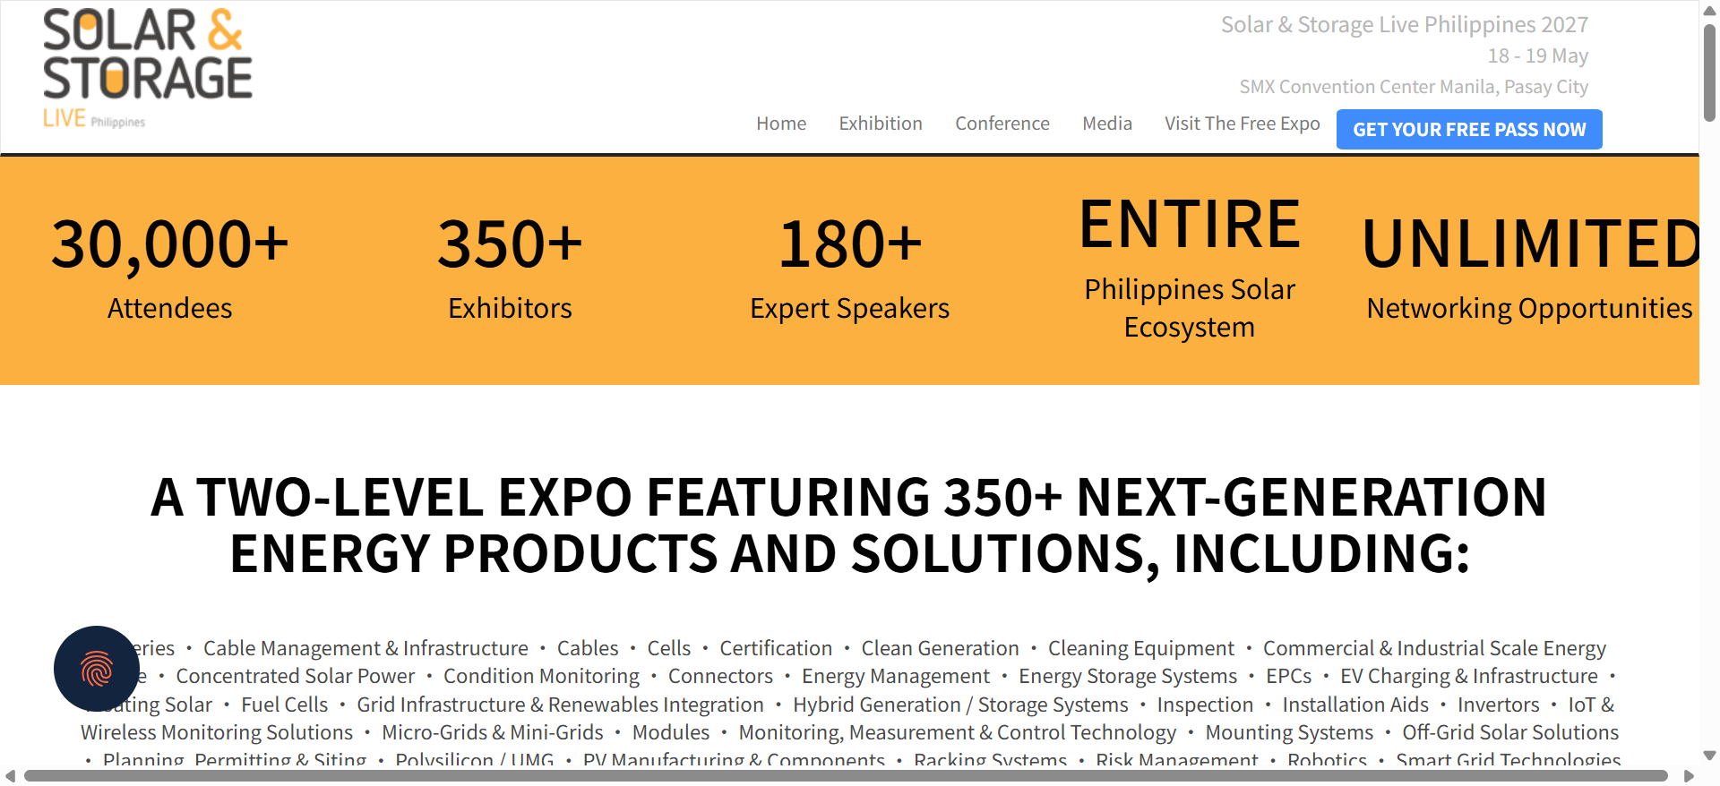
Task: Click the 'EPCs' entry
Action: tap(1288, 676)
